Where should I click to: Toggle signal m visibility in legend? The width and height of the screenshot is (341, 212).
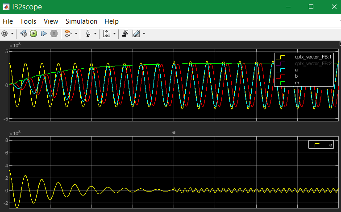(x=297, y=83)
